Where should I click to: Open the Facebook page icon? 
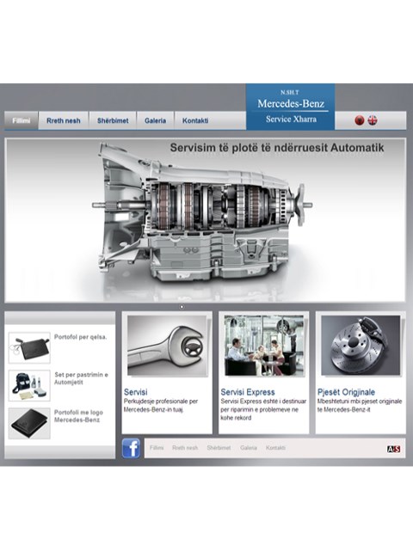[x=131, y=449]
